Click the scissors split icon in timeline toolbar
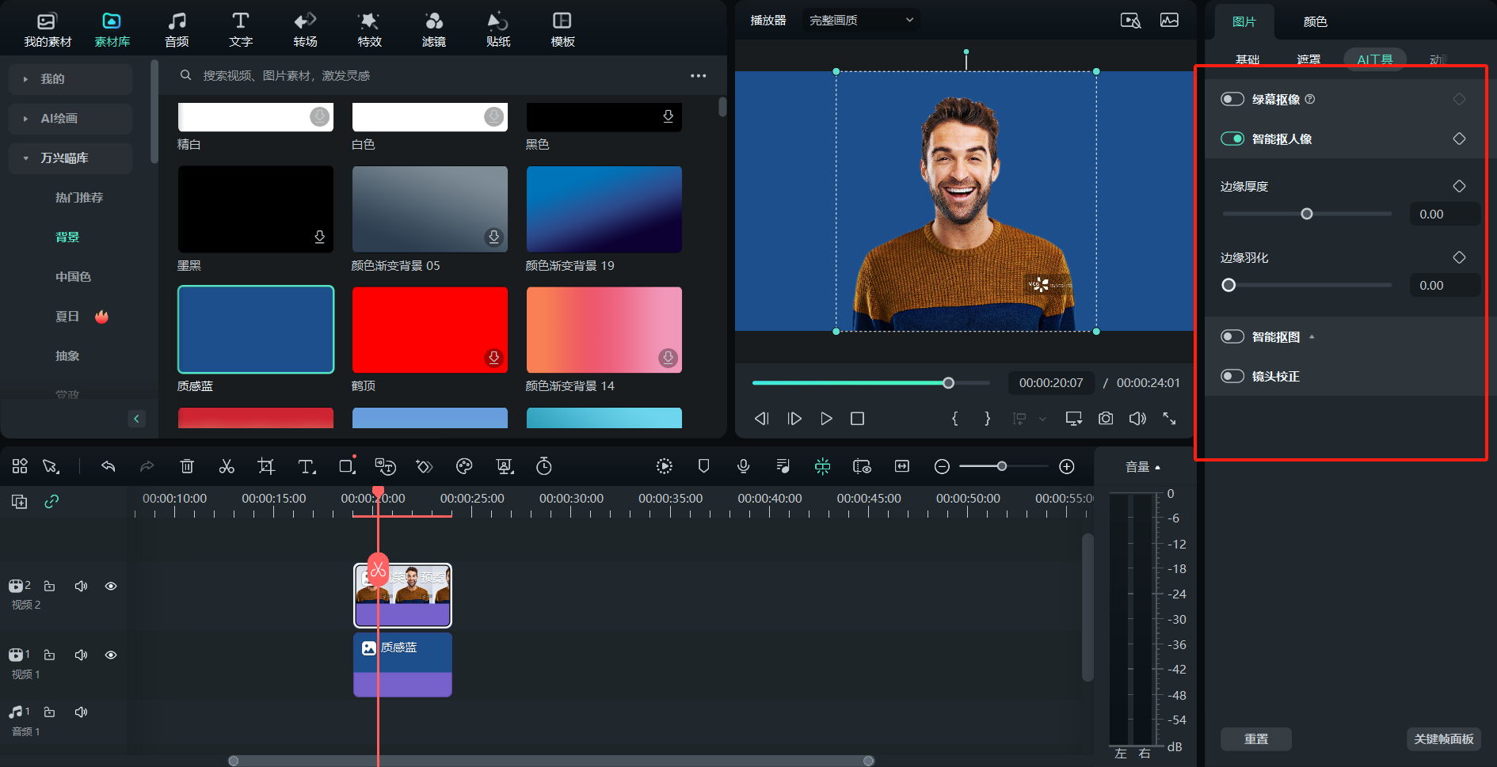 click(x=227, y=466)
